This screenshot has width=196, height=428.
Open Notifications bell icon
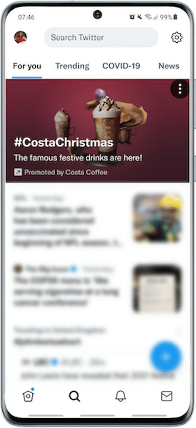click(121, 396)
